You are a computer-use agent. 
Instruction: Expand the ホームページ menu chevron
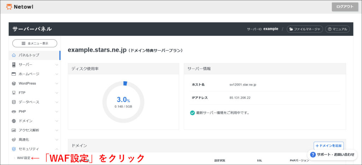click(x=57, y=74)
